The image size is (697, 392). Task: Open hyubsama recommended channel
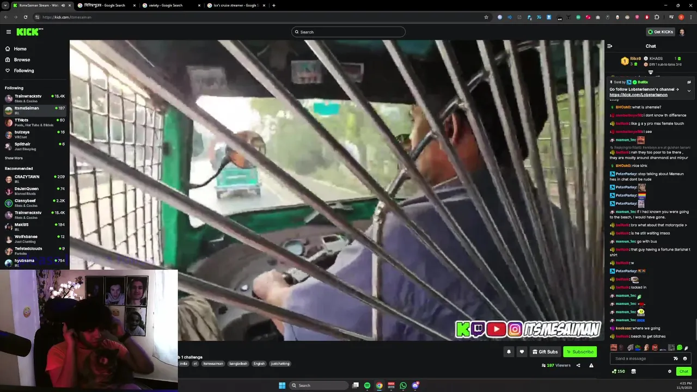click(x=35, y=263)
